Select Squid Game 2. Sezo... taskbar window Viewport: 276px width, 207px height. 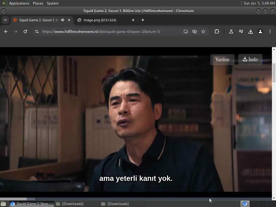(x=32, y=204)
